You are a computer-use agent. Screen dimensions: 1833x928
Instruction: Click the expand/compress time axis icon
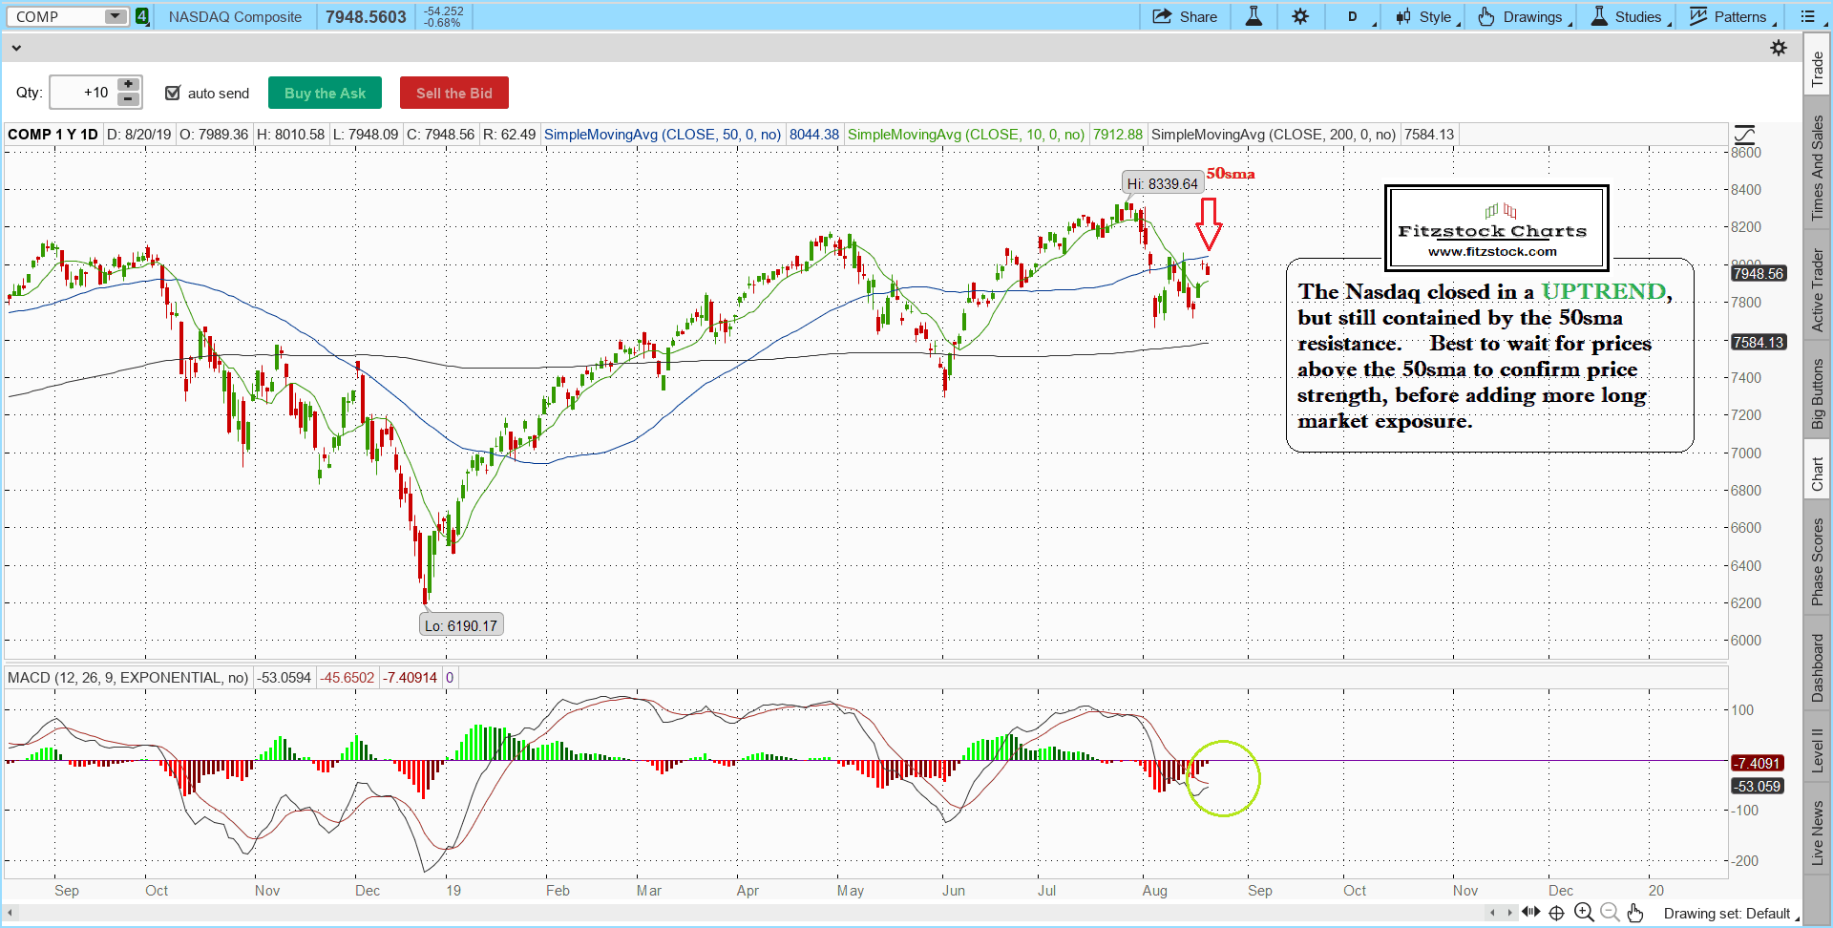1530,912
